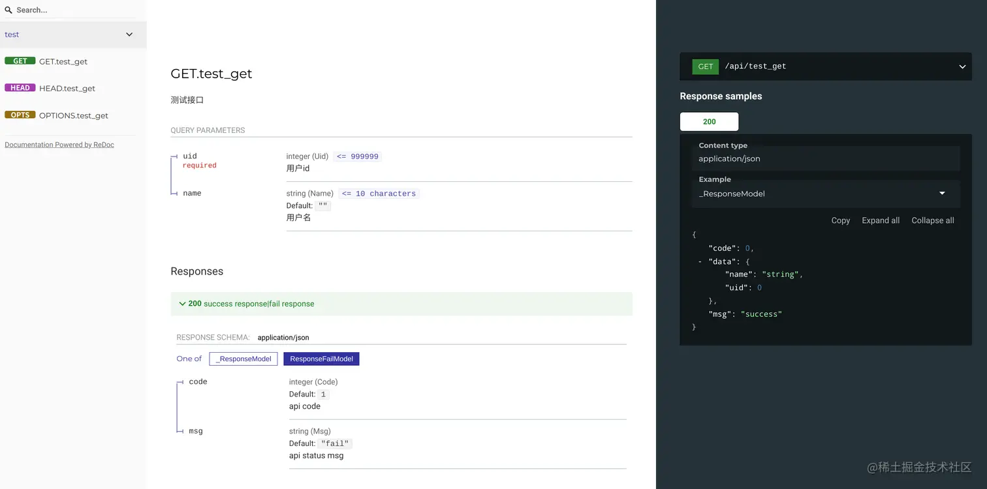The width and height of the screenshot is (987, 489).
Task: Open Documentation Powered by ReDoc link
Action: point(59,145)
